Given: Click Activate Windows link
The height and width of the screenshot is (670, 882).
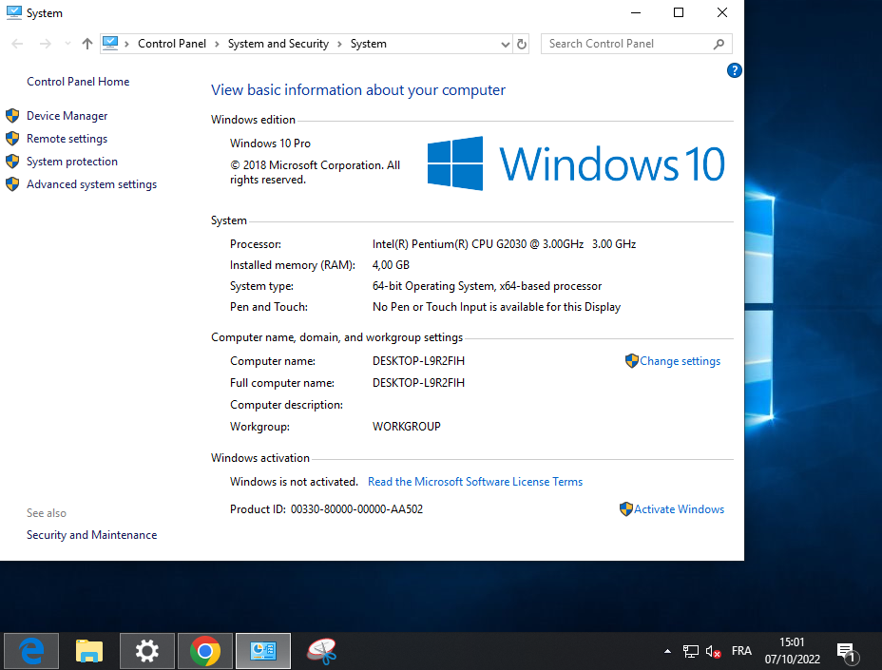Looking at the screenshot, I should pyautogui.click(x=680, y=509).
